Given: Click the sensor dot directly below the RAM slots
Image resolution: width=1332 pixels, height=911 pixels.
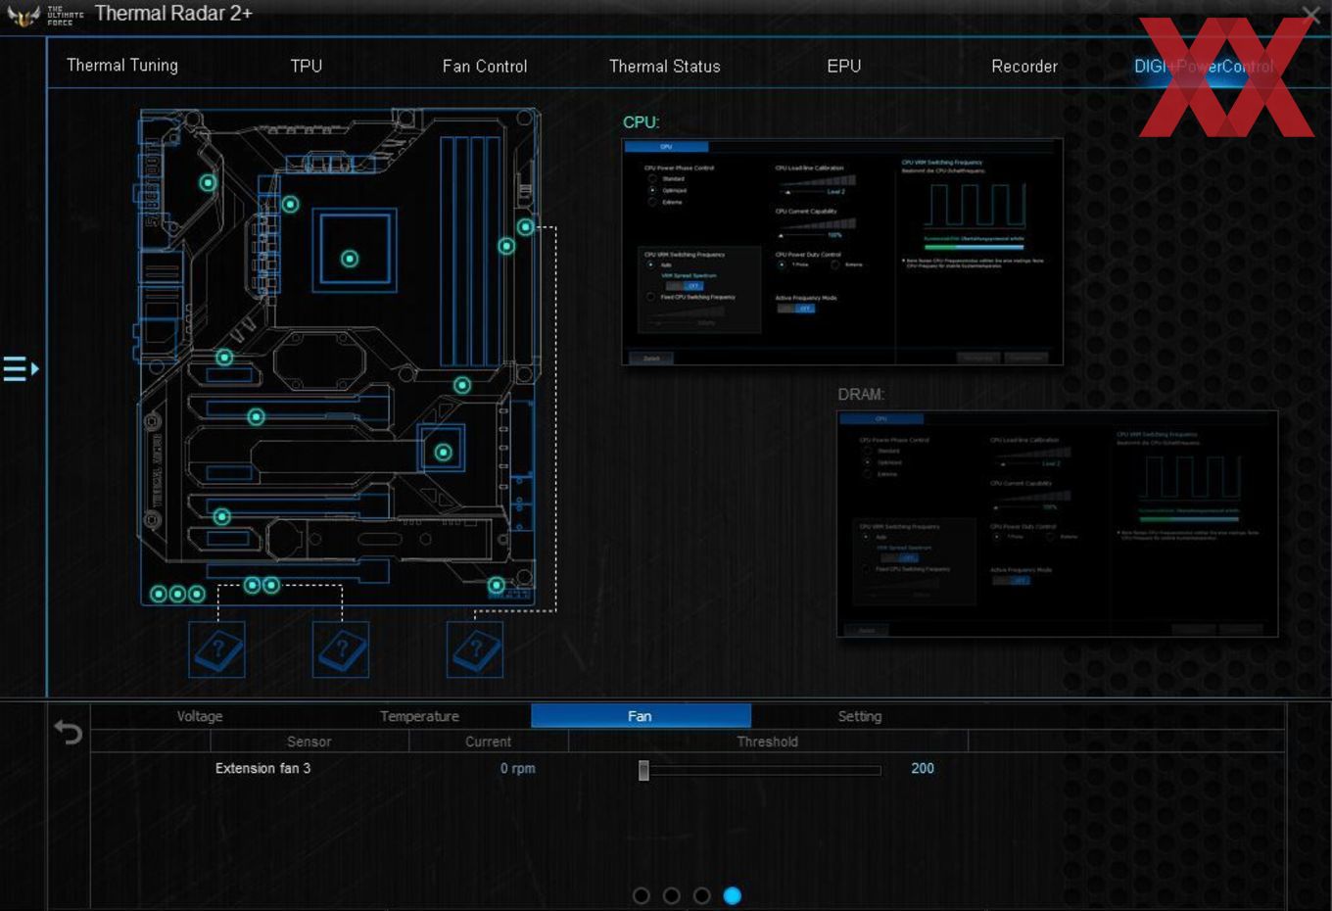Looking at the screenshot, I should pyautogui.click(x=462, y=385).
